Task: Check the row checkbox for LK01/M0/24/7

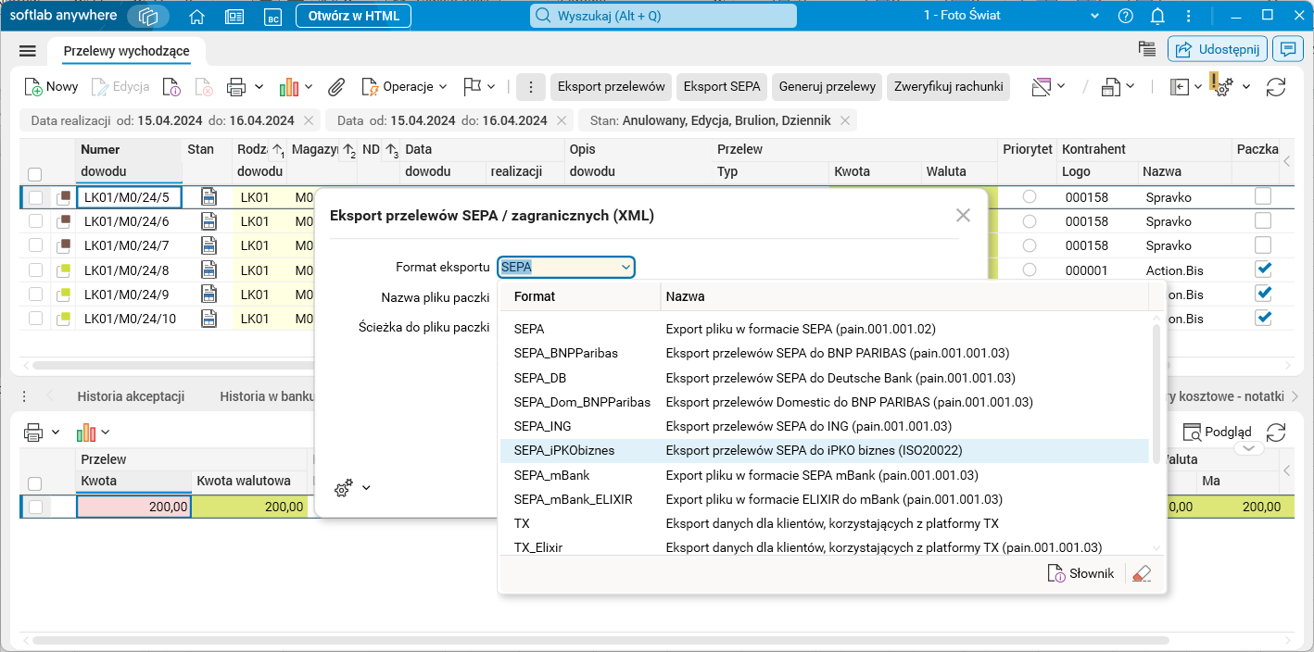Action: 35,245
